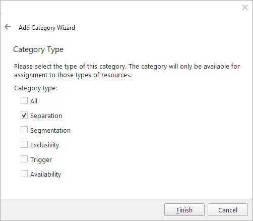Image resolution: width=253 pixels, height=221 pixels.
Task: Close the Add Category Wizard dialog
Action: click(245, 8)
